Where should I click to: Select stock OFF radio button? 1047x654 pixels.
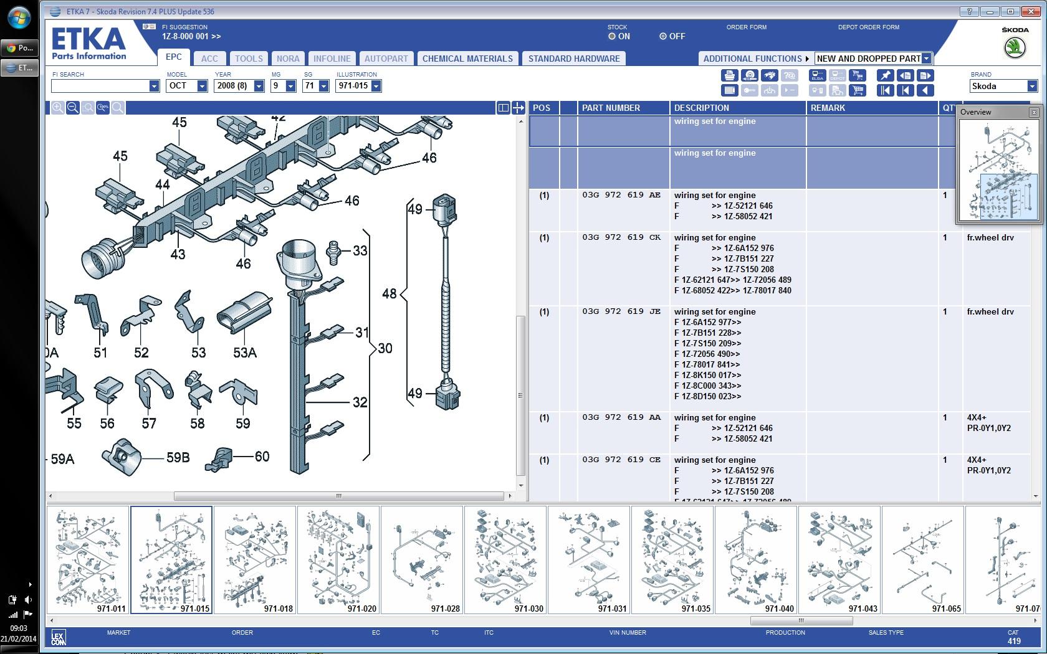click(663, 36)
